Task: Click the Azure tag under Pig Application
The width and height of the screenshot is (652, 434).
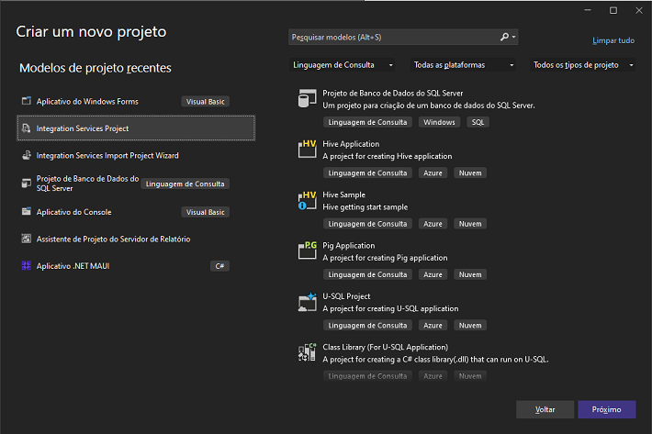Action: pos(433,274)
